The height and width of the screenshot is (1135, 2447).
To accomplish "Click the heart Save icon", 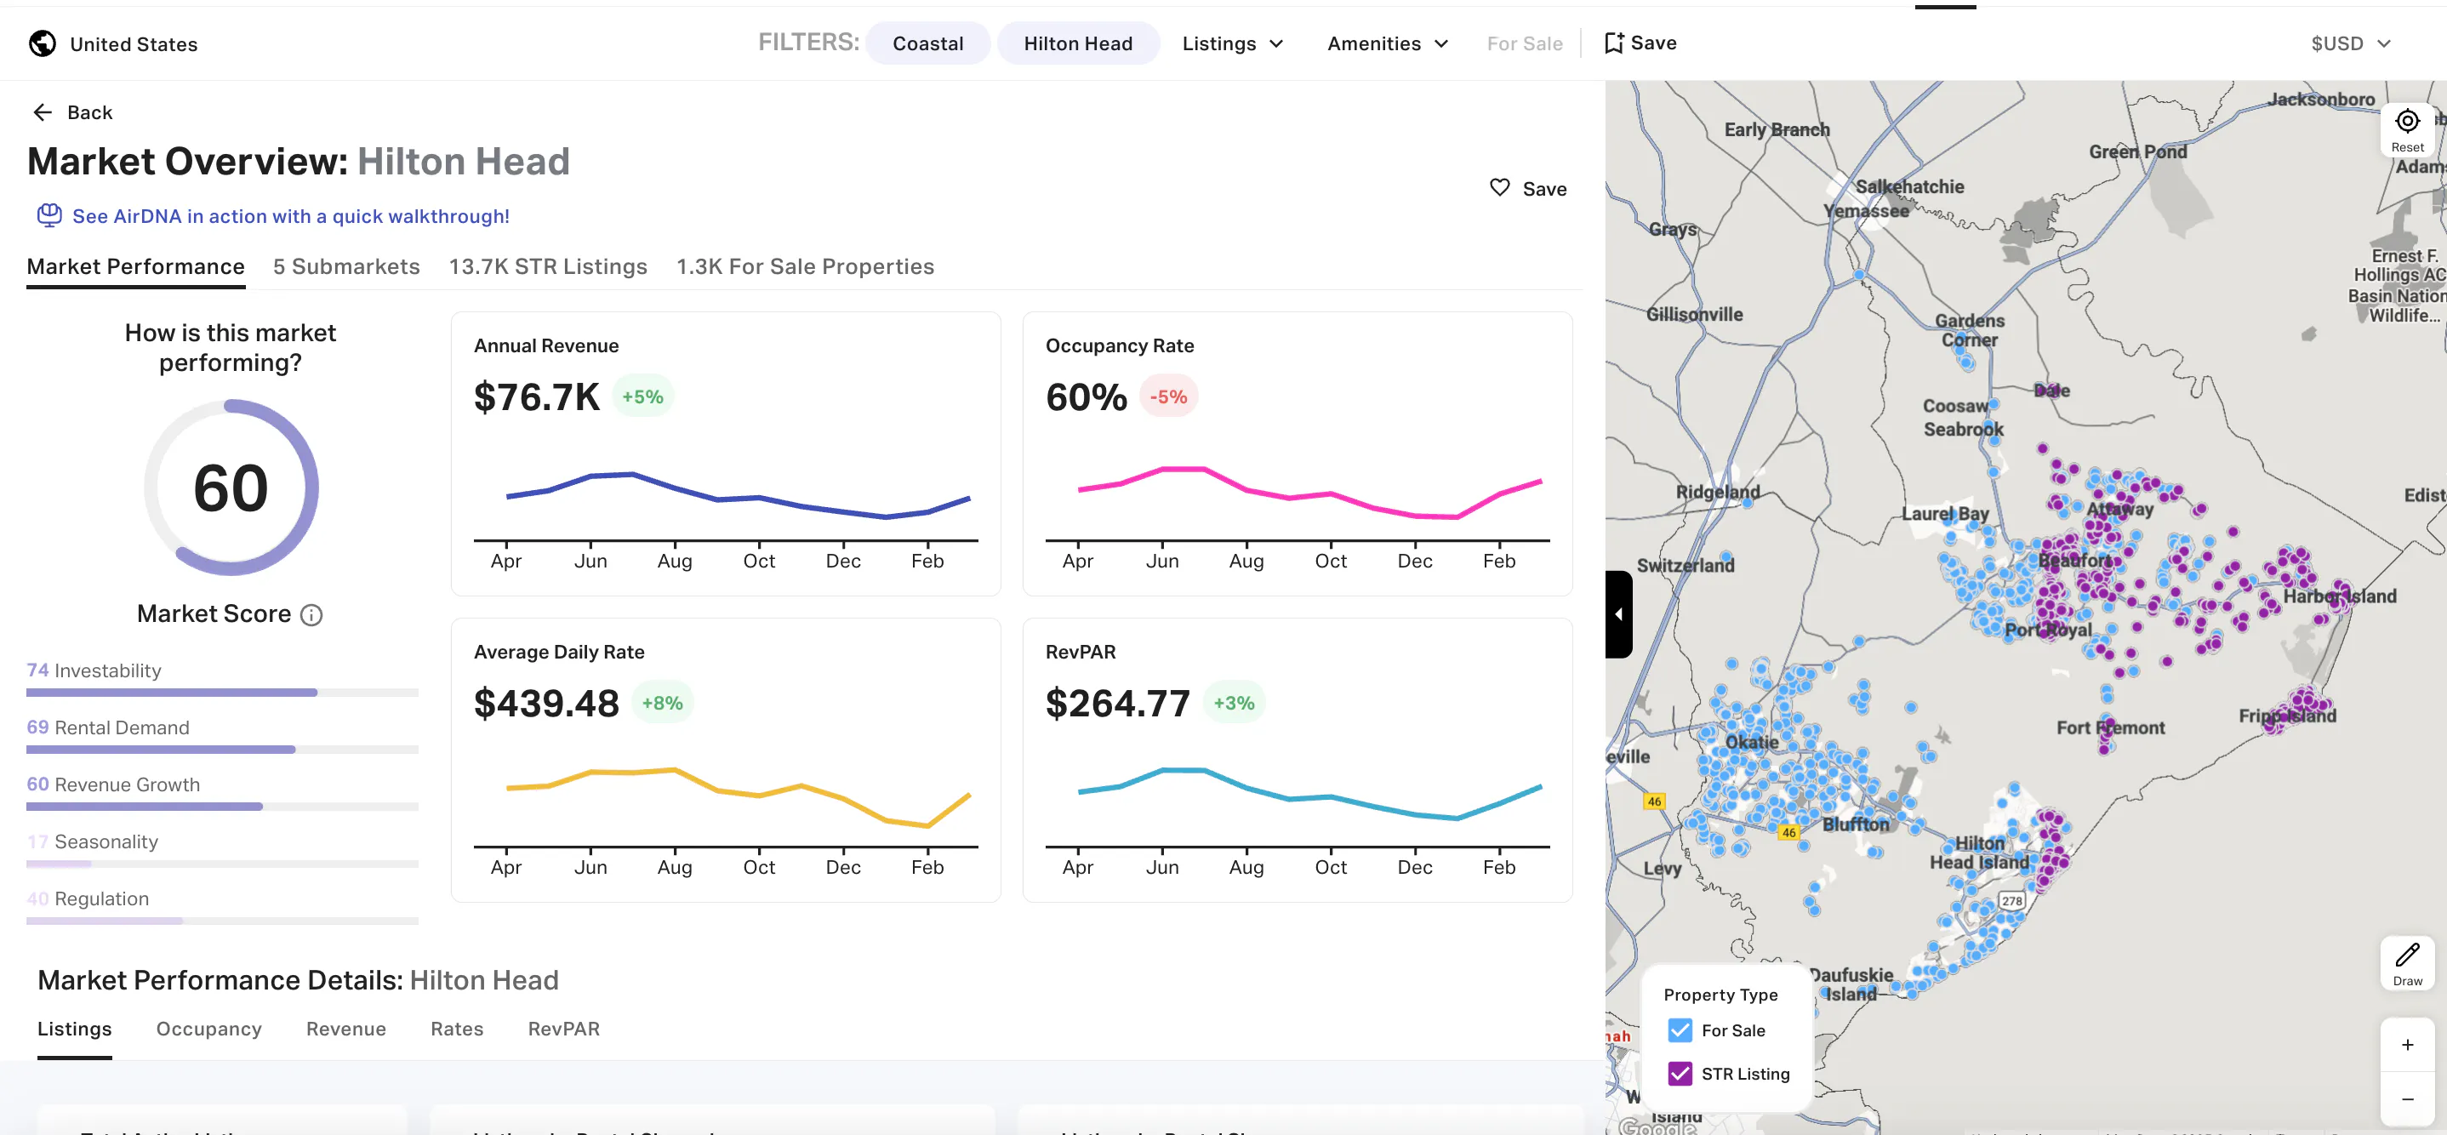I will 1499,188.
